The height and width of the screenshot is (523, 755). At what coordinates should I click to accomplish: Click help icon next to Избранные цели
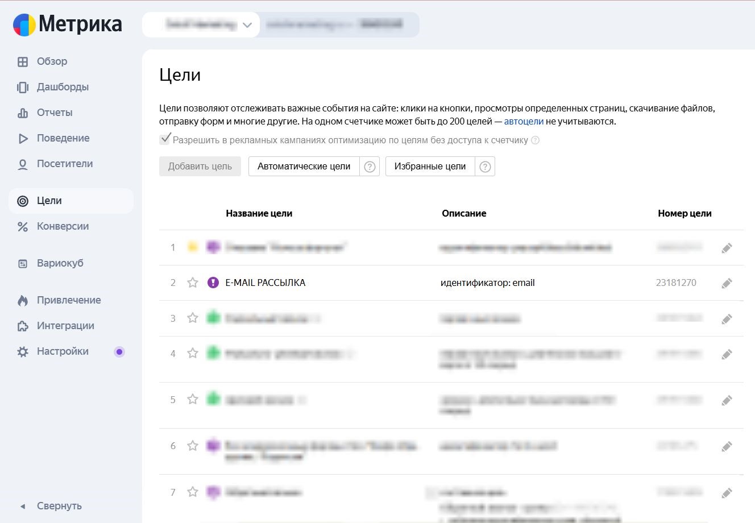pos(485,167)
